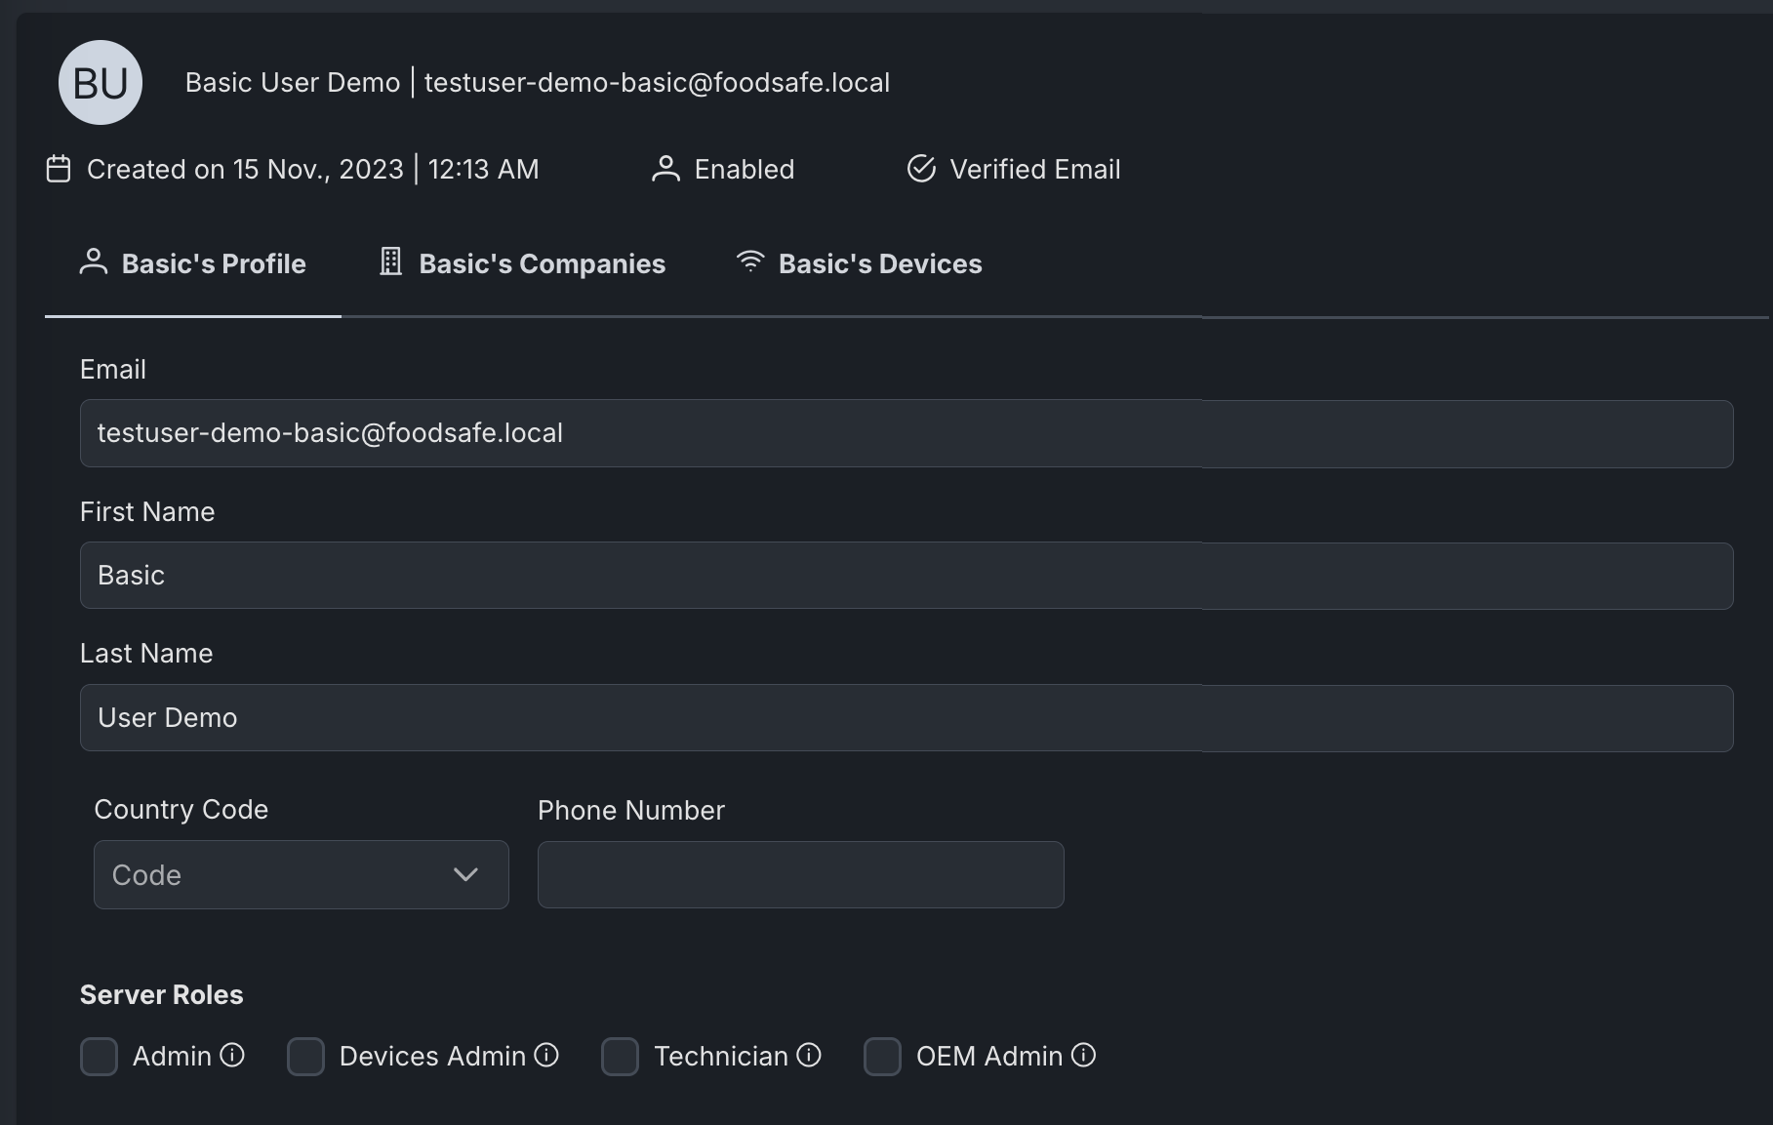Toggle the OEM Admin checkbox
The width and height of the screenshot is (1773, 1125).
click(x=883, y=1057)
